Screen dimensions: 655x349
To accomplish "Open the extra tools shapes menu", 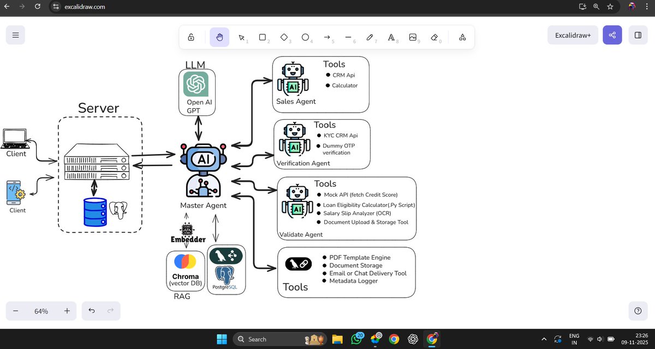I will 462,36.
